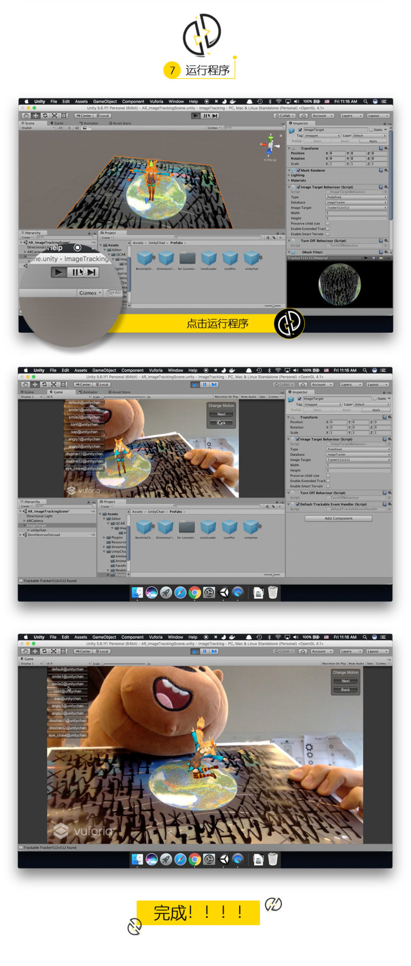Adjust Project icon size slider in top window
Viewport: 411px width, 966px height.
pos(272,306)
